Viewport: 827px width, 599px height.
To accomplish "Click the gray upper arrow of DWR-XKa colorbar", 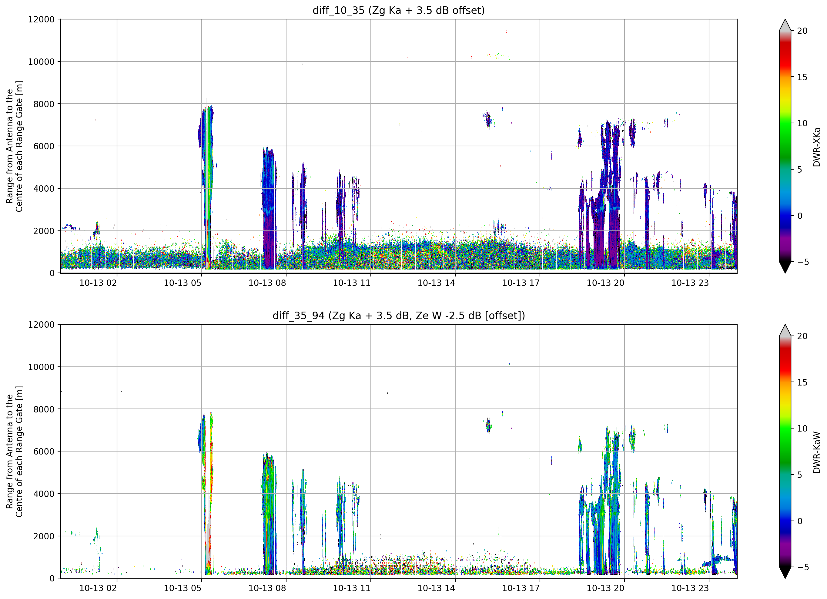I will coord(785,25).
